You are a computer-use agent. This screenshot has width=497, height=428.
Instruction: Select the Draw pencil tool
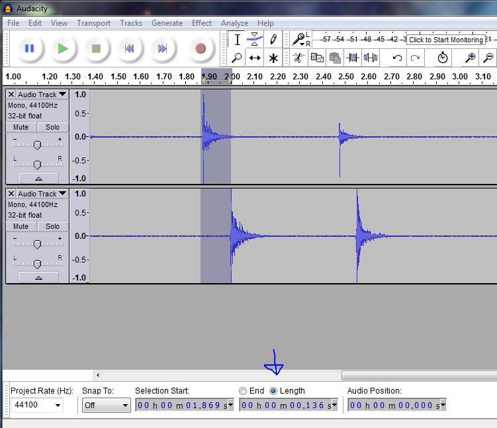tap(273, 39)
